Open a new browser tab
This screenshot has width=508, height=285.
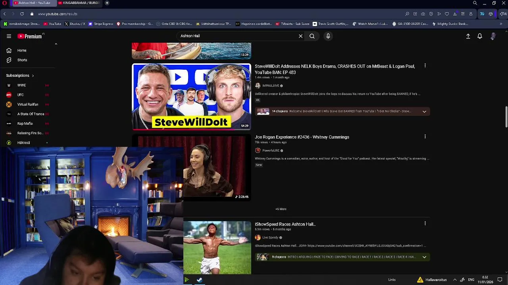coord(107,3)
